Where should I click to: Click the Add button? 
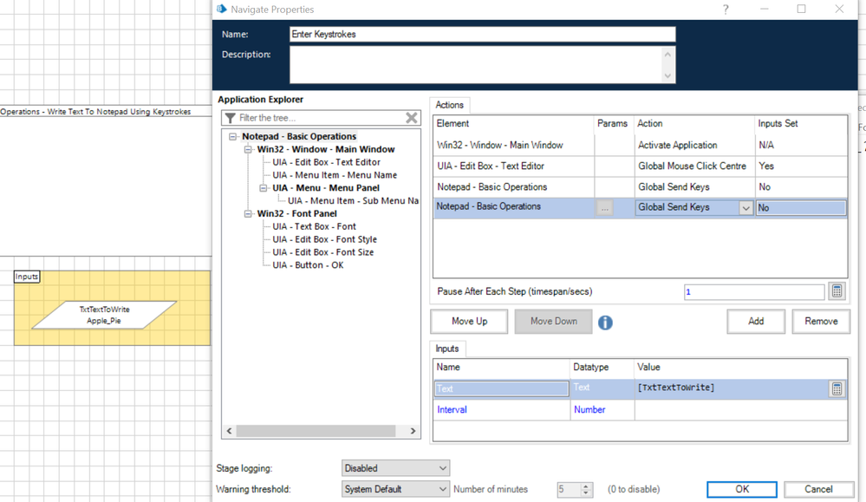pos(755,321)
